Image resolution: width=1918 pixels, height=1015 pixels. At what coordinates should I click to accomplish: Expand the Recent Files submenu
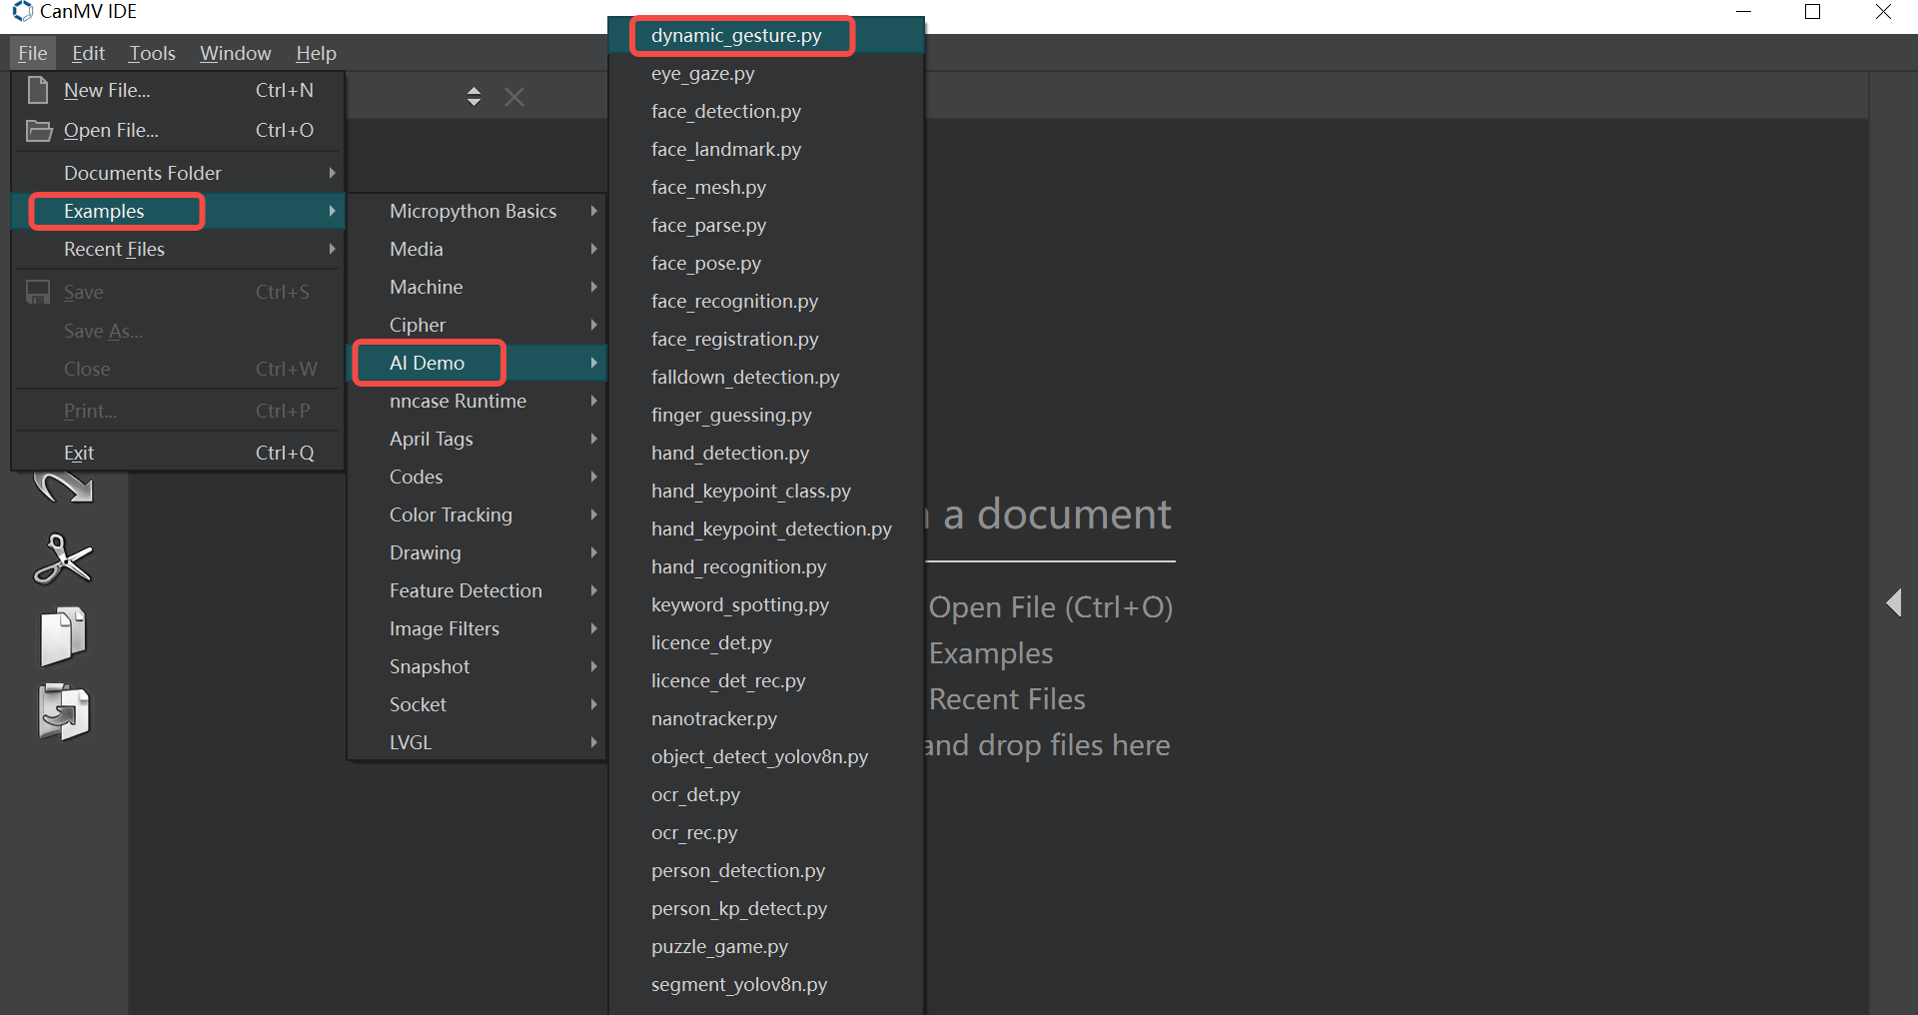point(114,249)
